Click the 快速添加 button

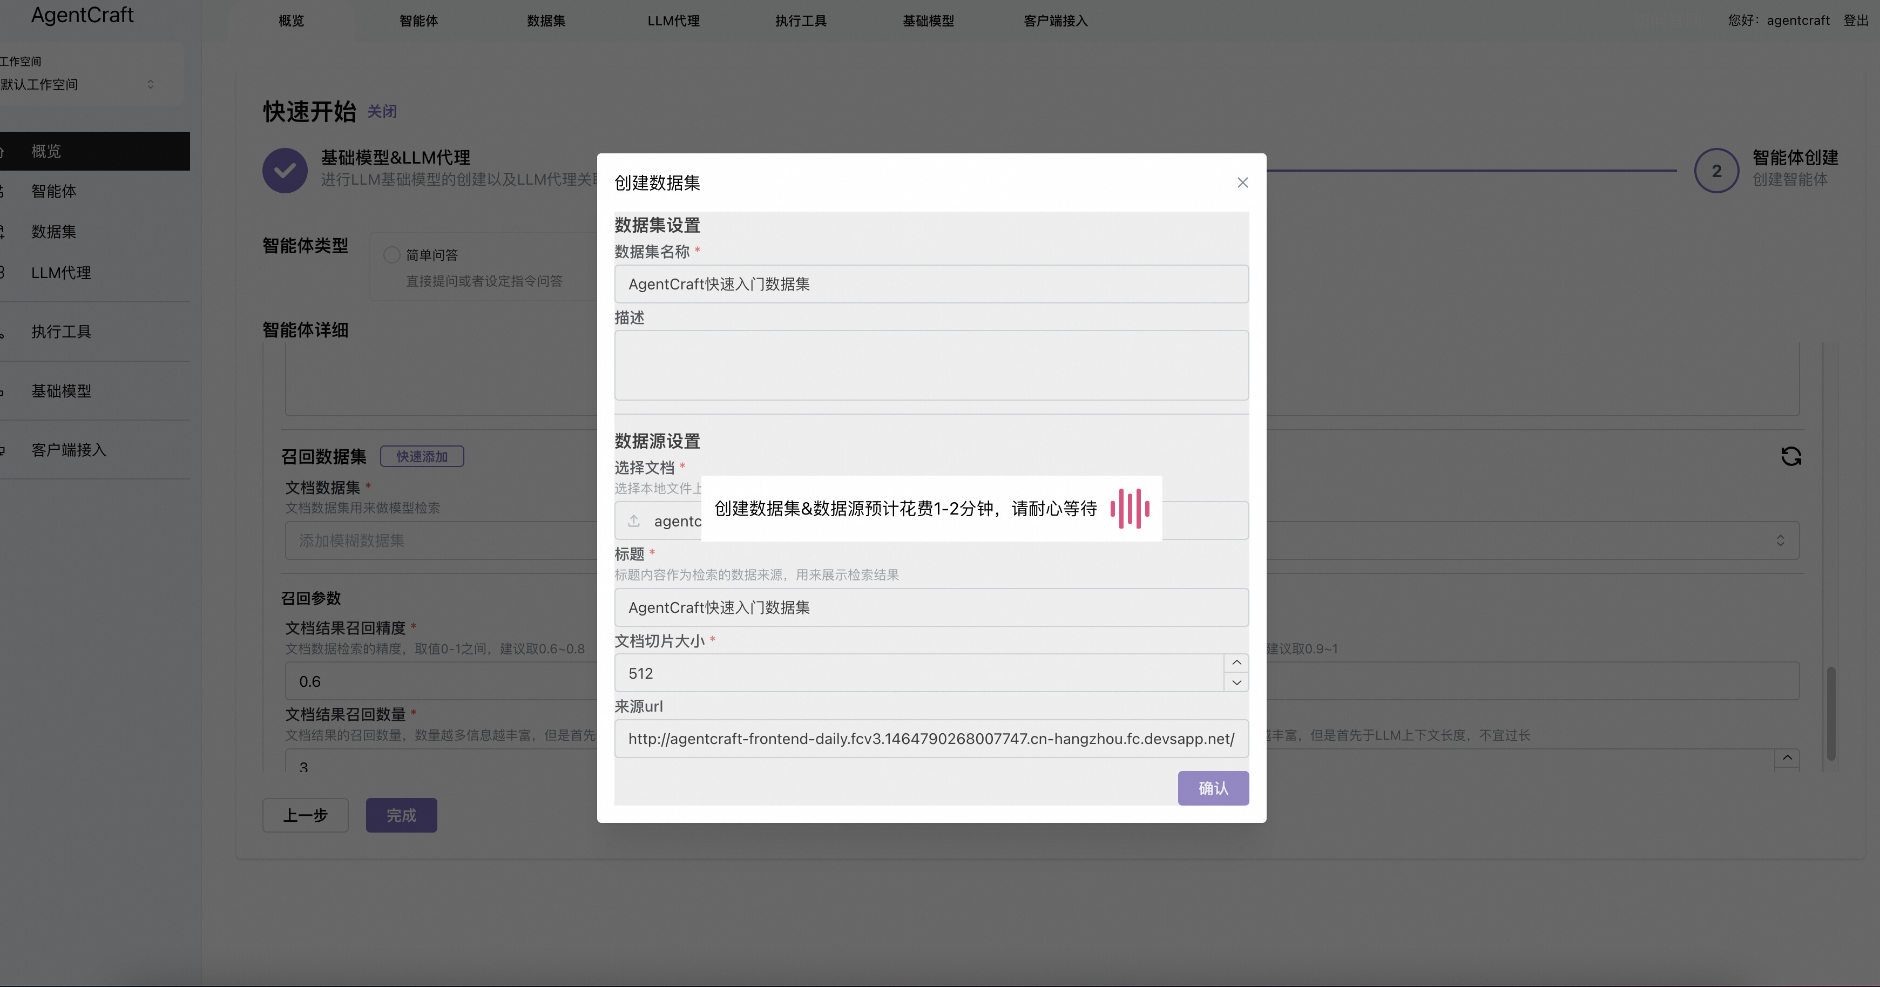coord(422,456)
